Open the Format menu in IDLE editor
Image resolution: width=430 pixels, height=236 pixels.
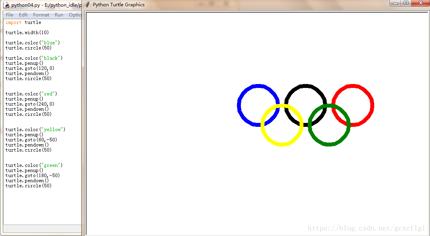pos(41,15)
